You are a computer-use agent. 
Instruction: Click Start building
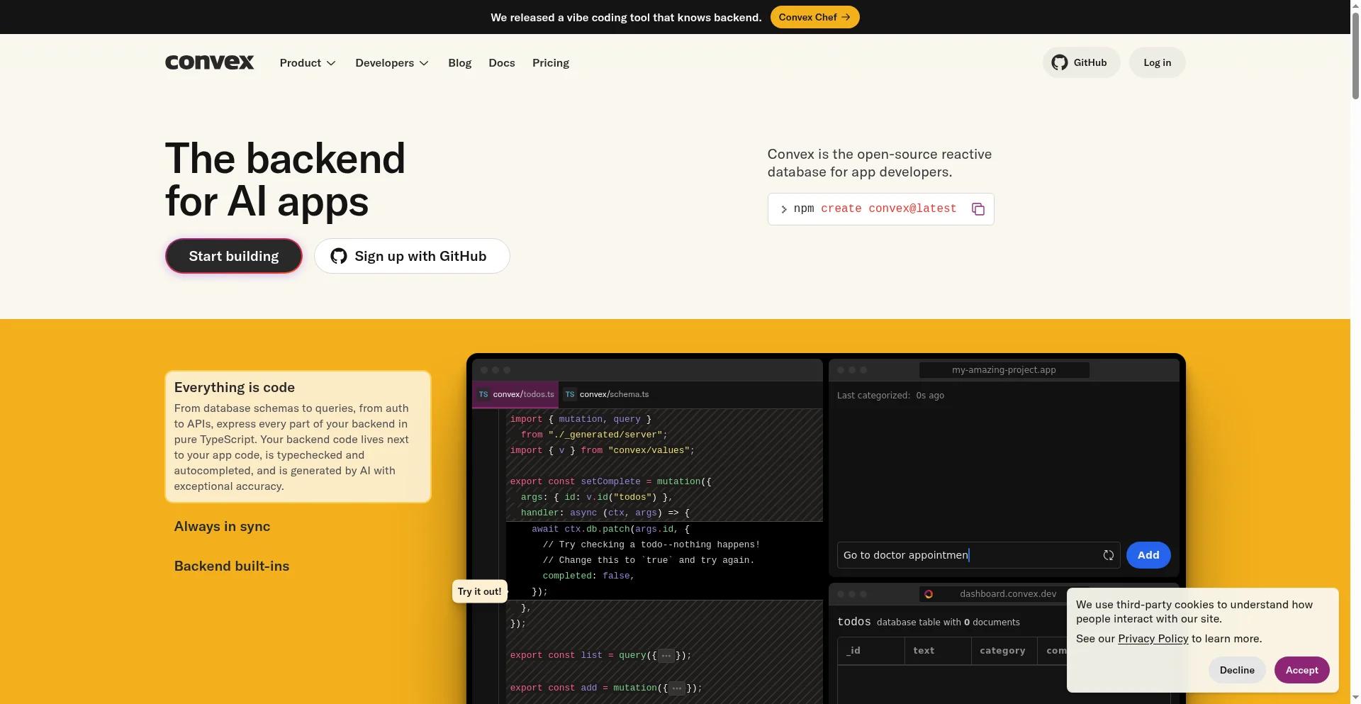(234, 256)
